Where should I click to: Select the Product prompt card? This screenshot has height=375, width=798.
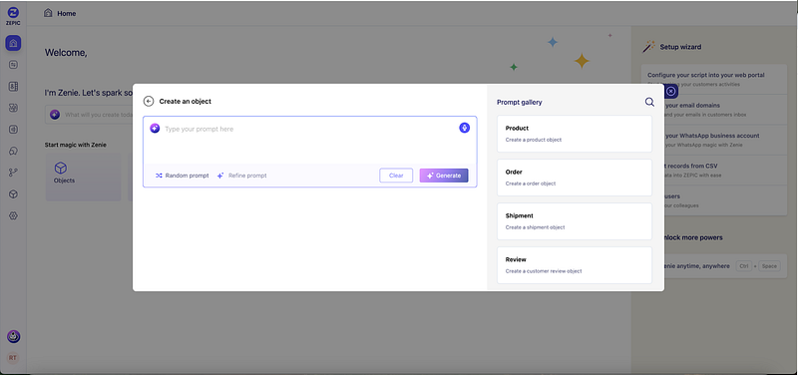pos(575,134)
